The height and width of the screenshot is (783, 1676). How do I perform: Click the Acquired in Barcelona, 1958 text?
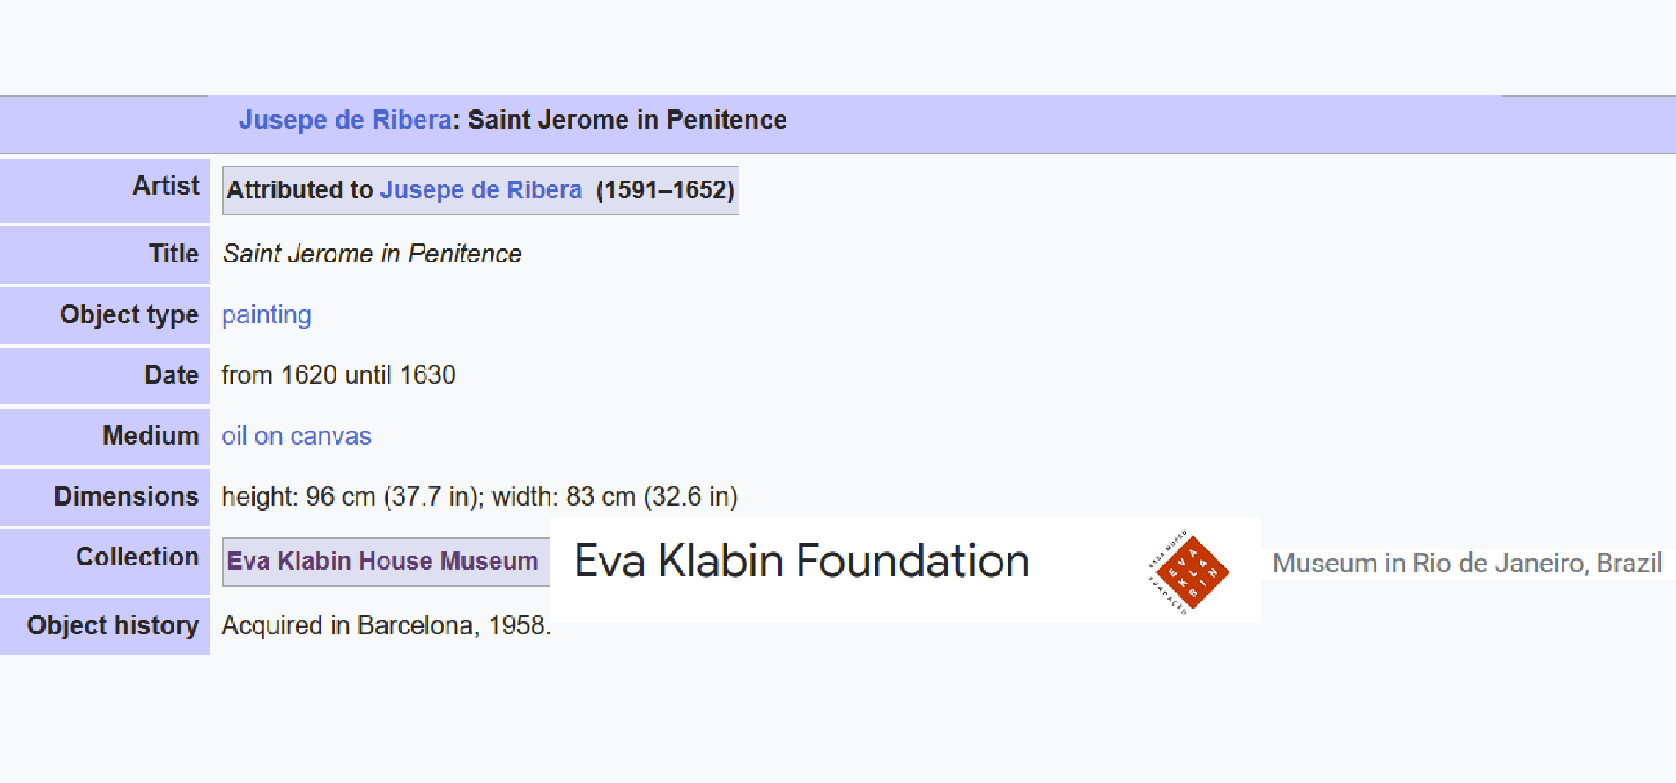(x=386, y=625)
